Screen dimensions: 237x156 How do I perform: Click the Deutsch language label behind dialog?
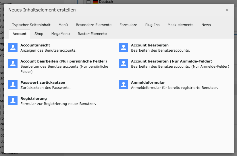pyautogui.click(x=106, y=2)
